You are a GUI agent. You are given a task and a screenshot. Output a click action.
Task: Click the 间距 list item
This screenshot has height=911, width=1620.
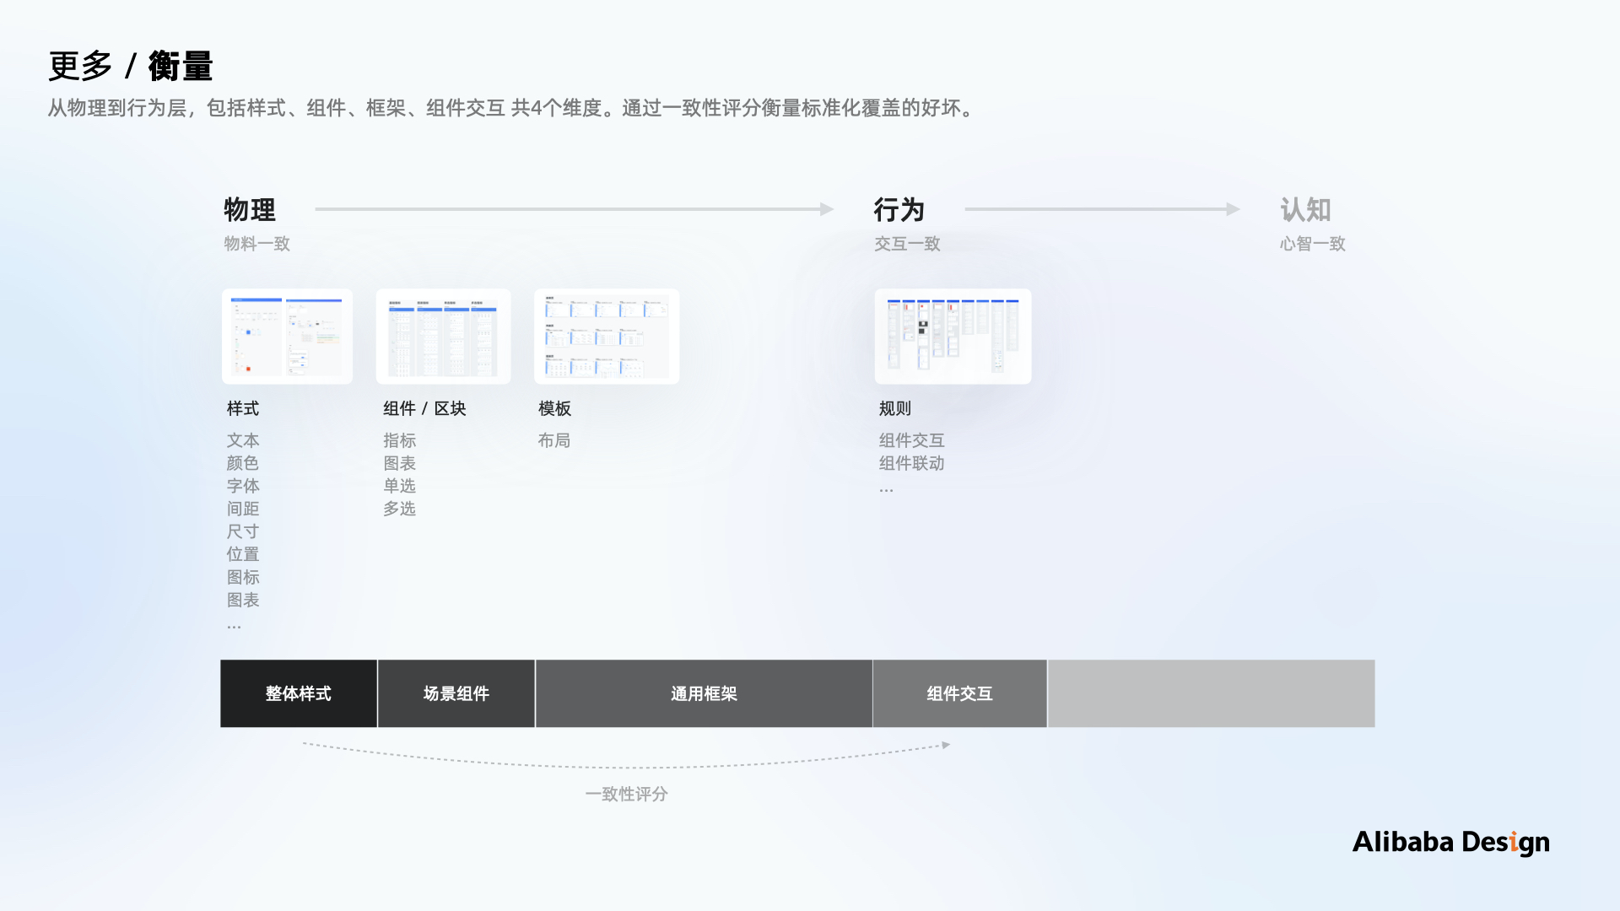click(243, 509)
